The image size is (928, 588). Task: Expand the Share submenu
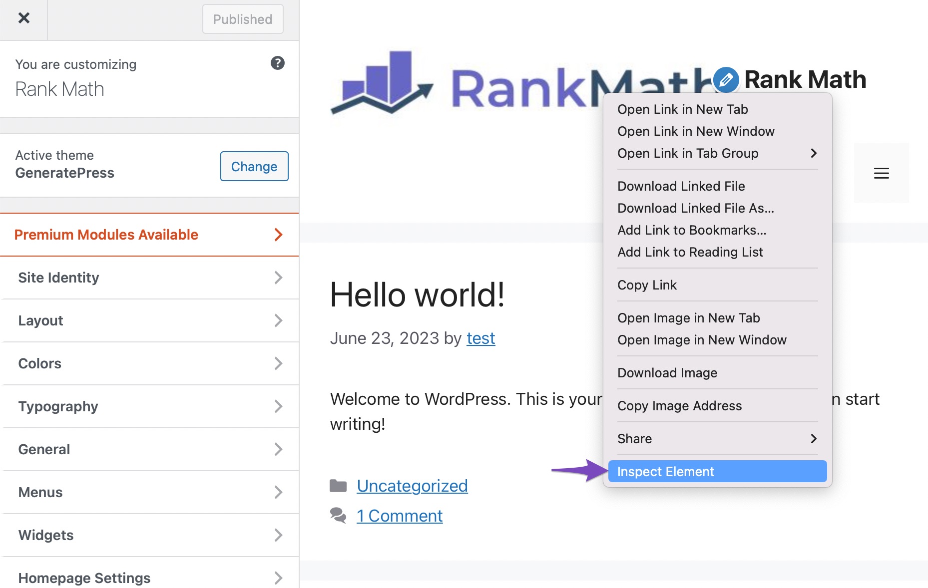point(717,439)
